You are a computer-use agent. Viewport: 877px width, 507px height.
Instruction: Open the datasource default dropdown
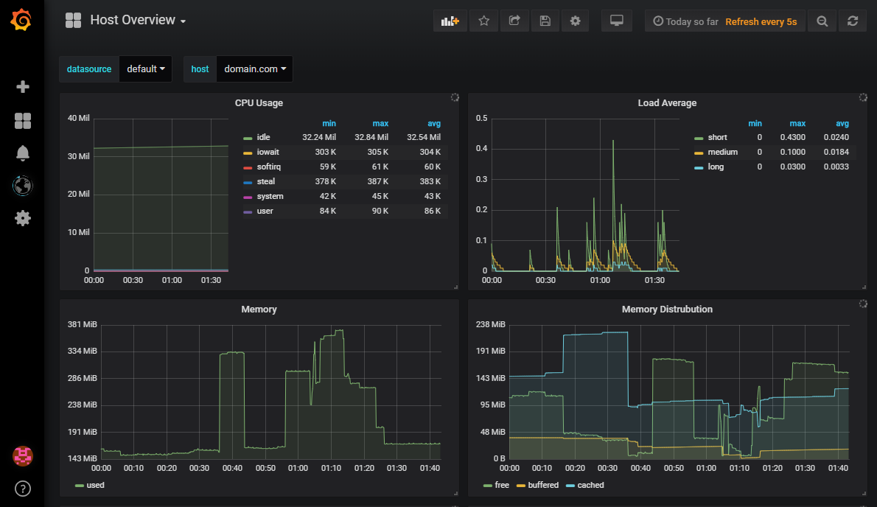[x=145, y=69]
